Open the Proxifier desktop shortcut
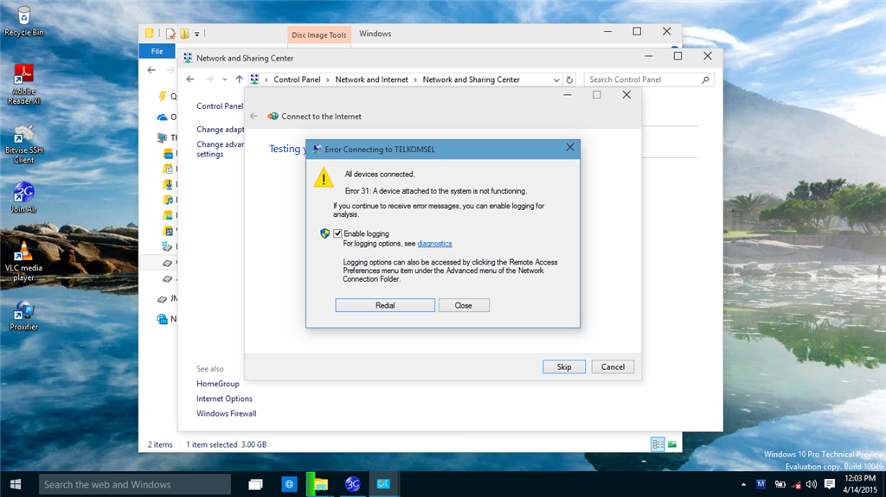 pyautogui.click(x=23, y=315)
